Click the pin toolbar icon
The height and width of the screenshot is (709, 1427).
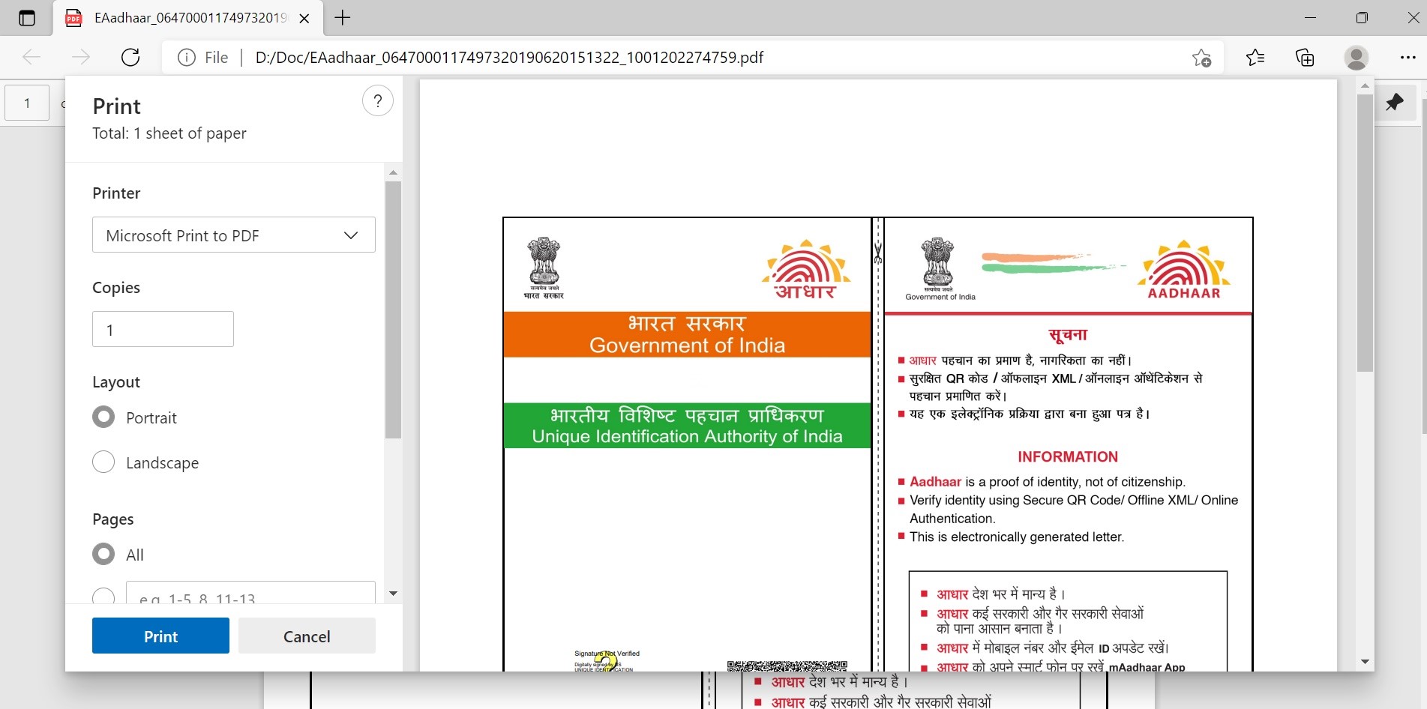tap(1395, 102)
